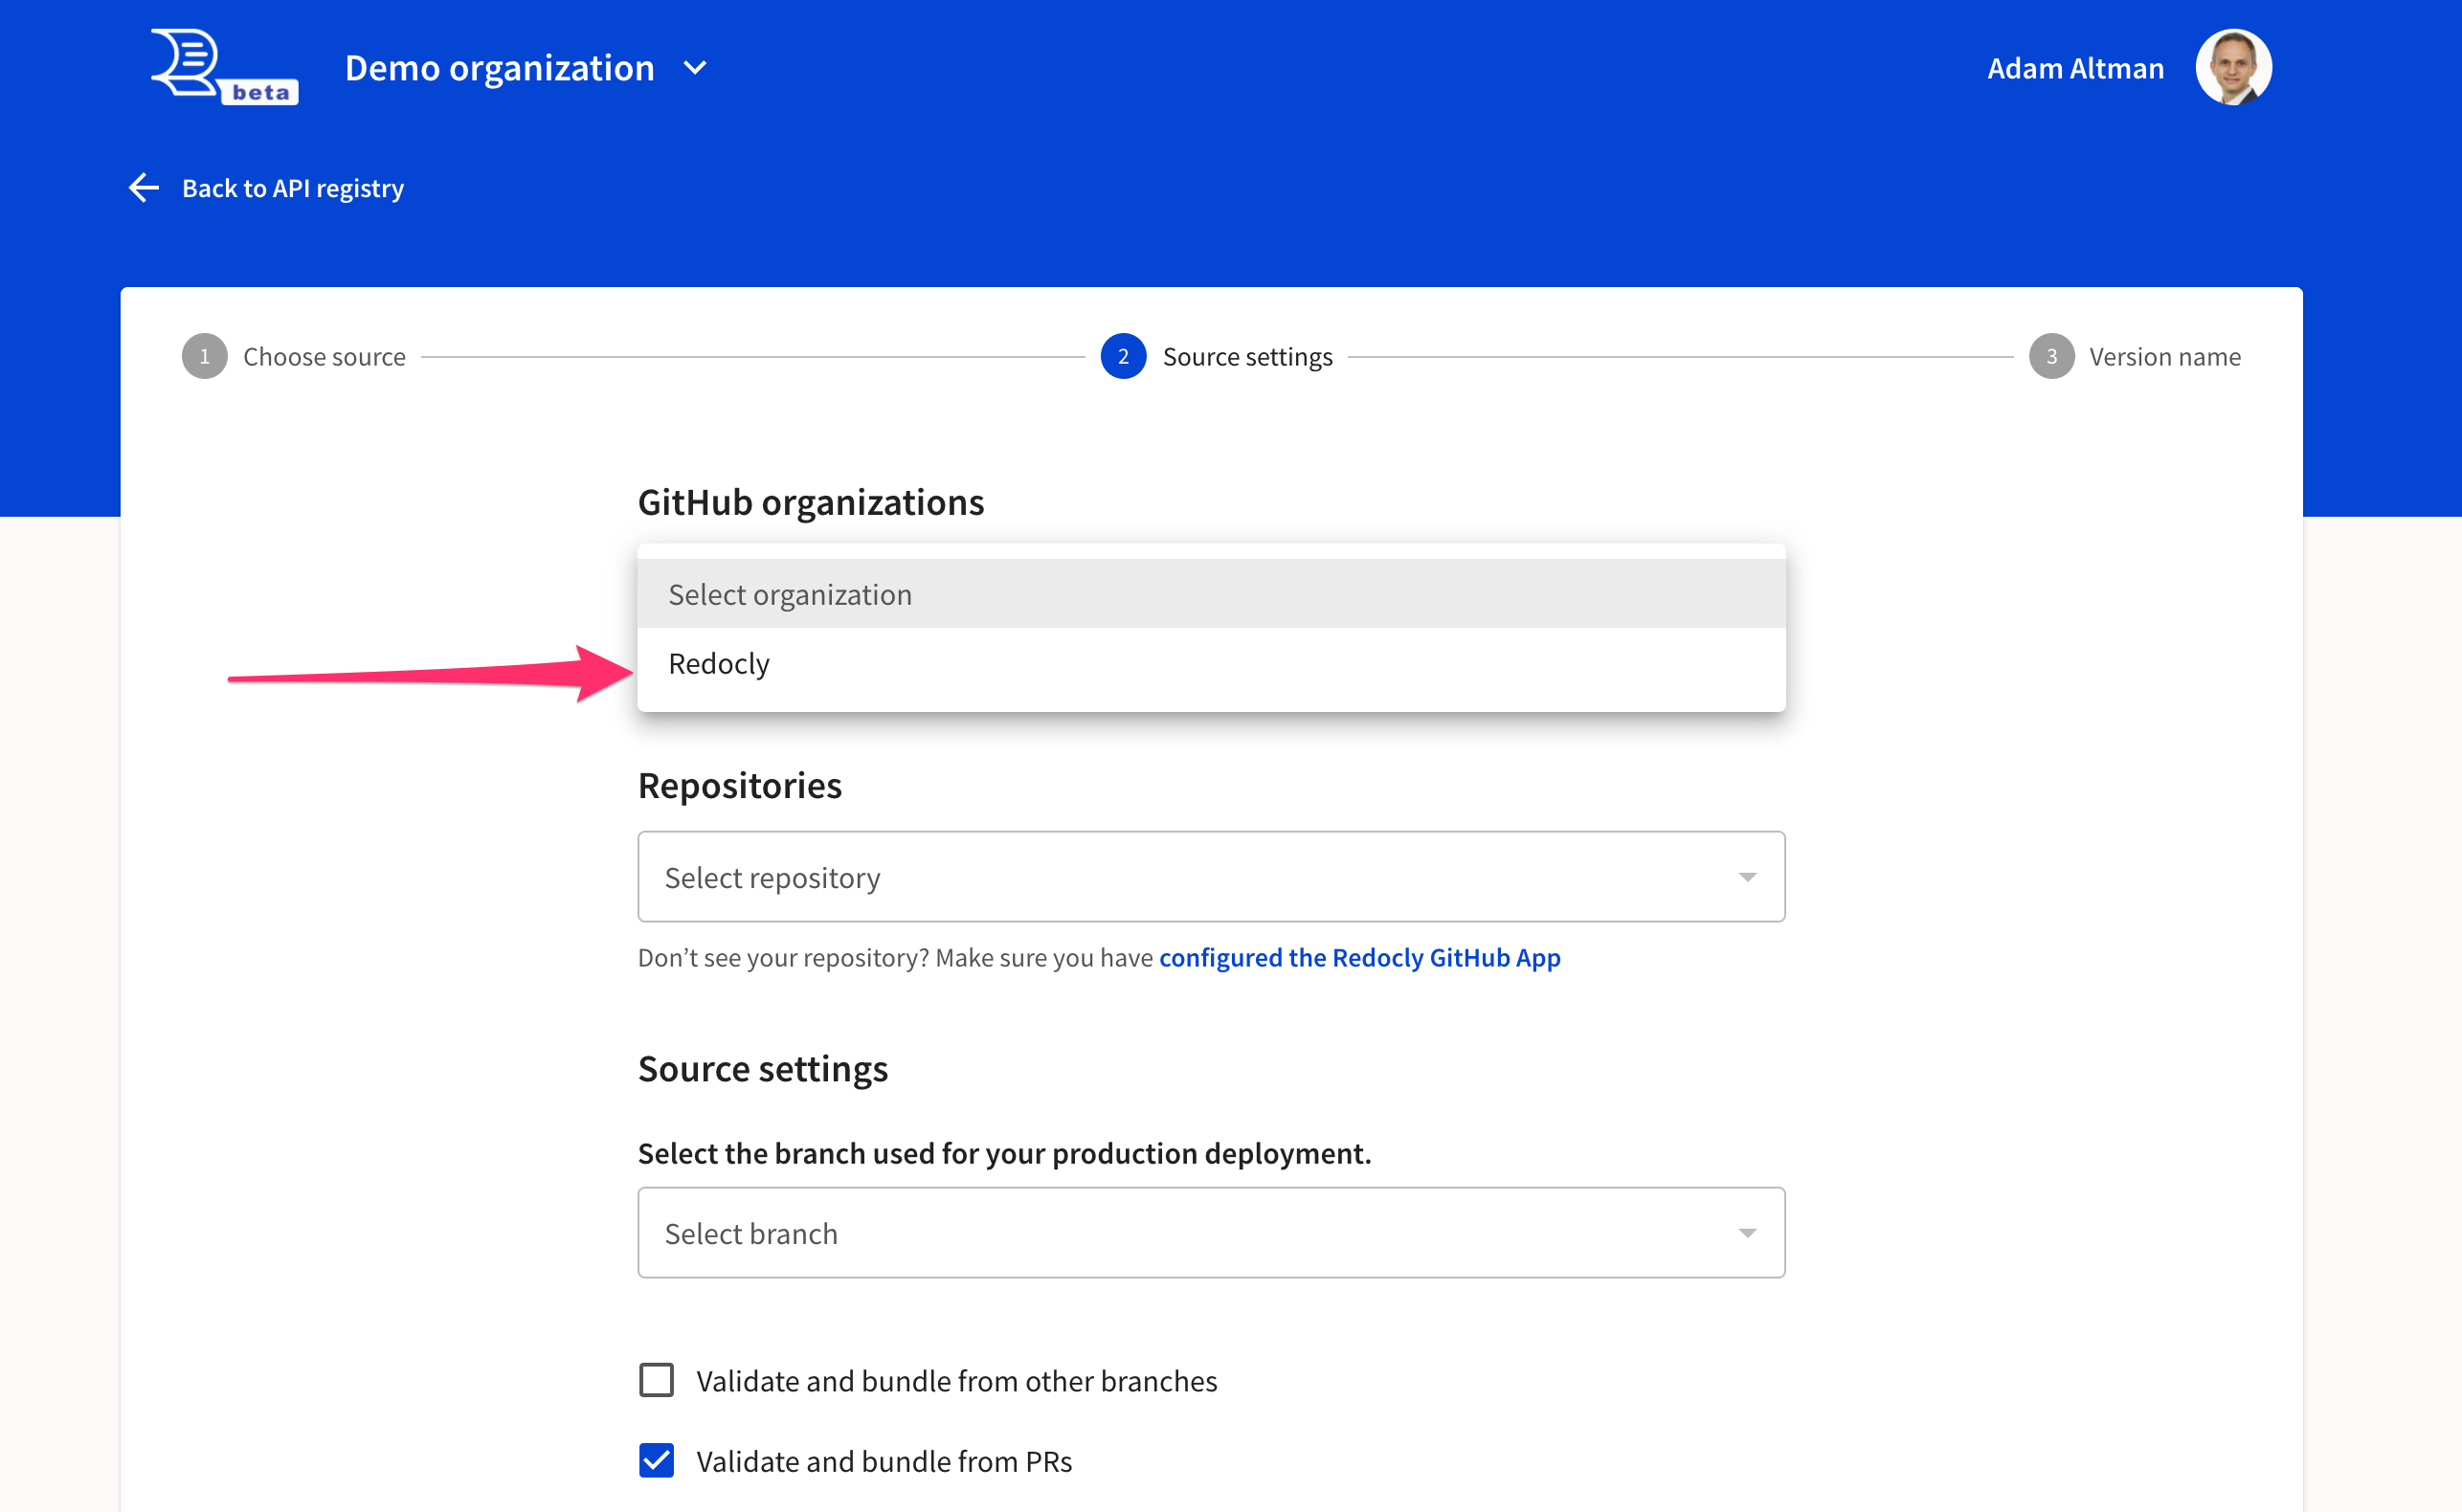Open the Demo organization switcher chevron
The height and width of the screenshot is (1512, 2462).
pyautogui.click(x=695, y=68)
